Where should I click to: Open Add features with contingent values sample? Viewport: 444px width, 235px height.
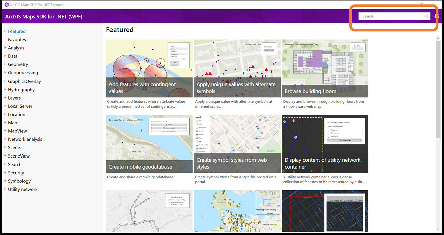(149, 68)
